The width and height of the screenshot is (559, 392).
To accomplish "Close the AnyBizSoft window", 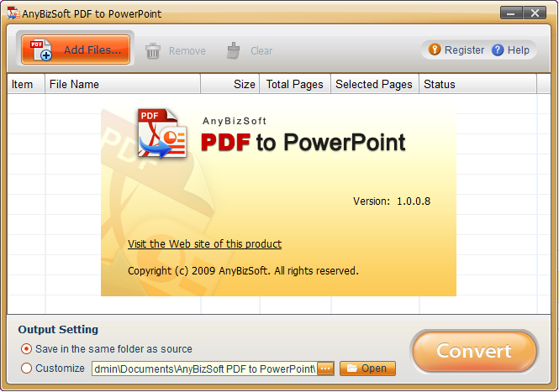I will pyautogui.click(x=535, y=13).
